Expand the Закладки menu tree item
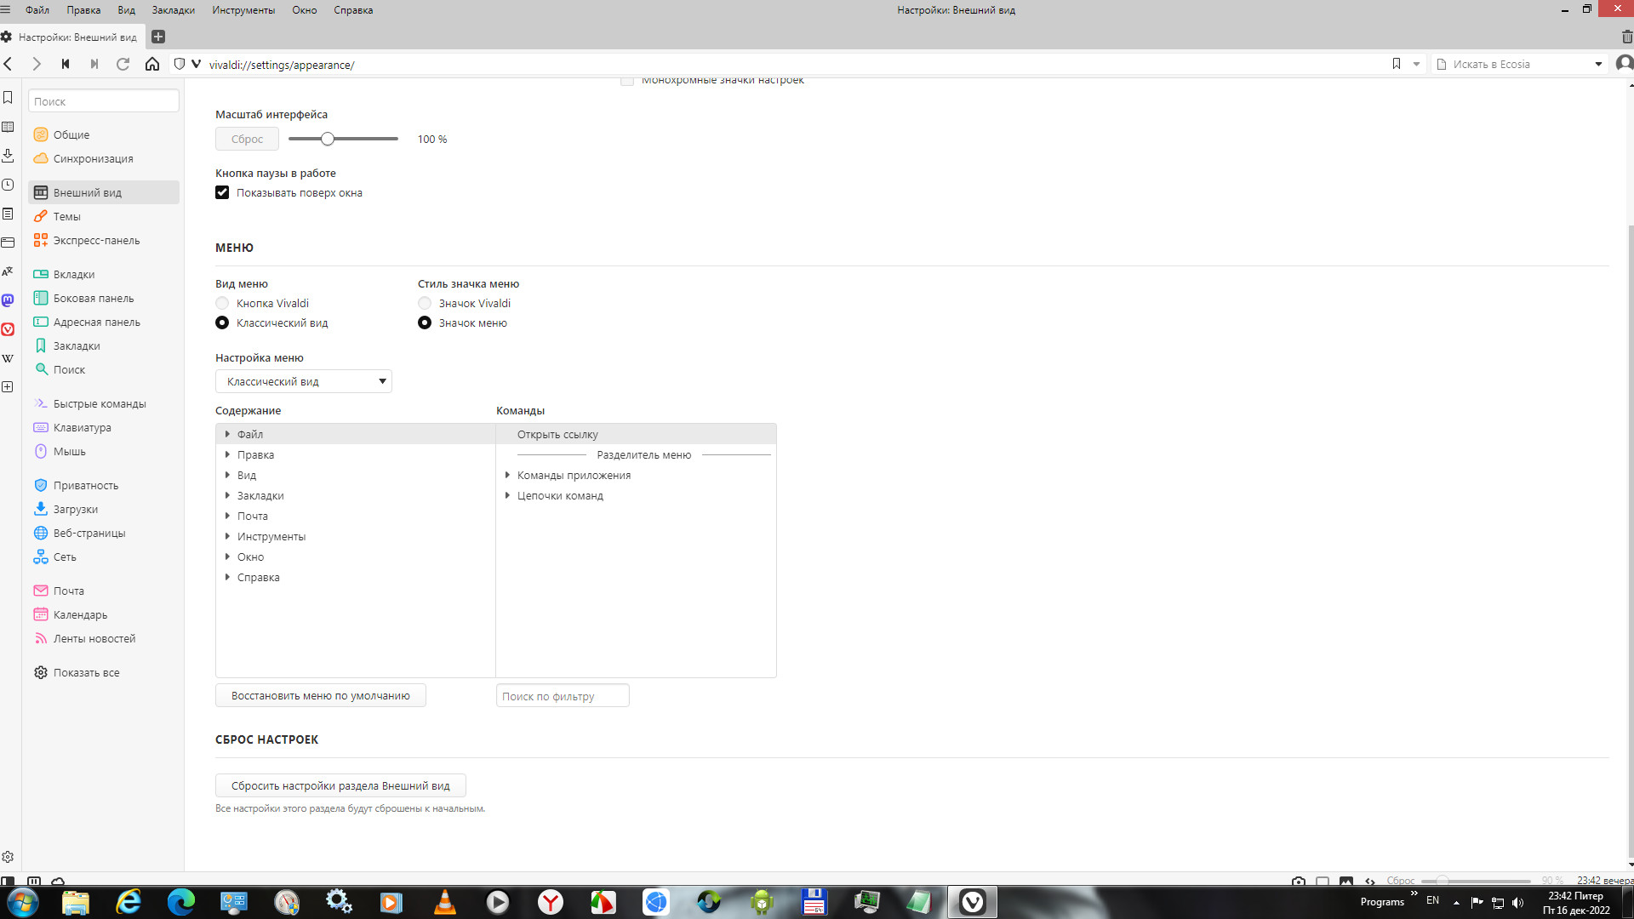Image resolution: width=1634 pixels, height=919 pixels. (227, 495)
